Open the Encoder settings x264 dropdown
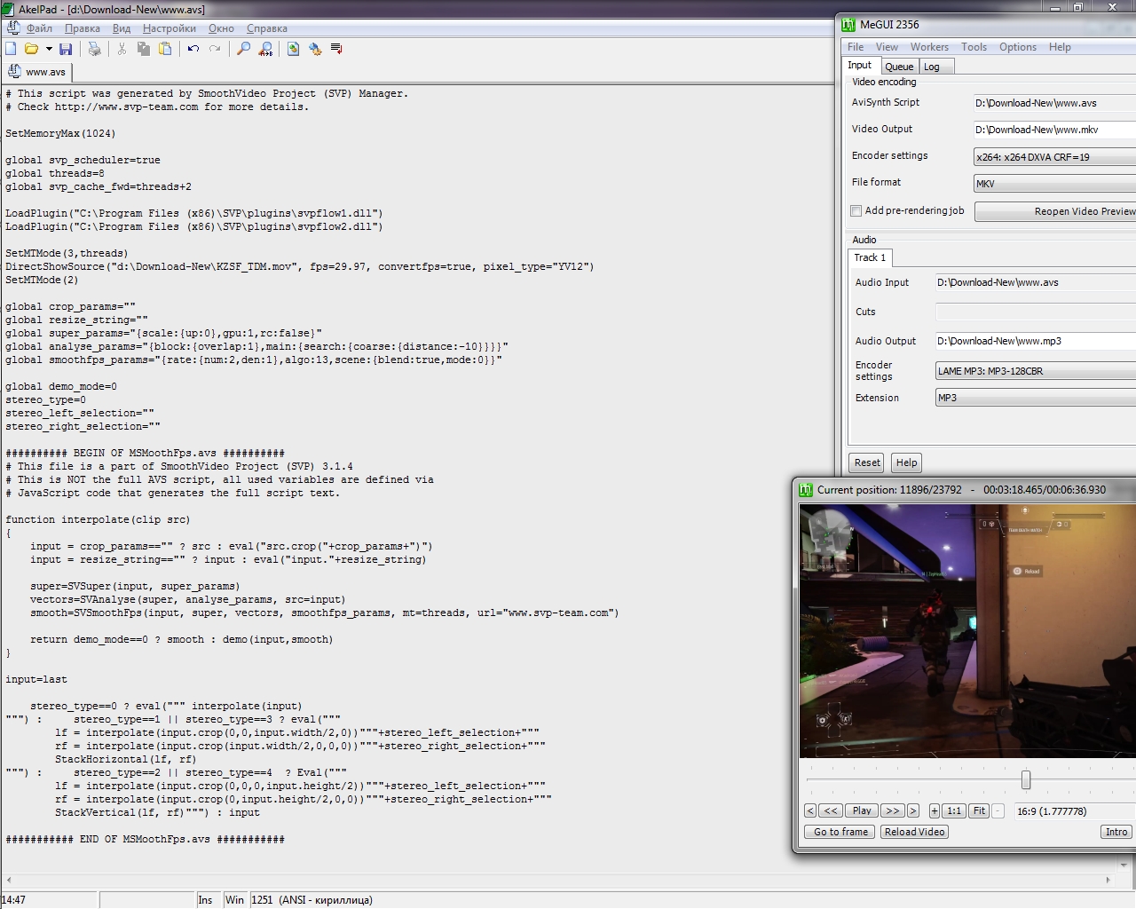Screen dimensions: 1136x909 (1054, 157)
